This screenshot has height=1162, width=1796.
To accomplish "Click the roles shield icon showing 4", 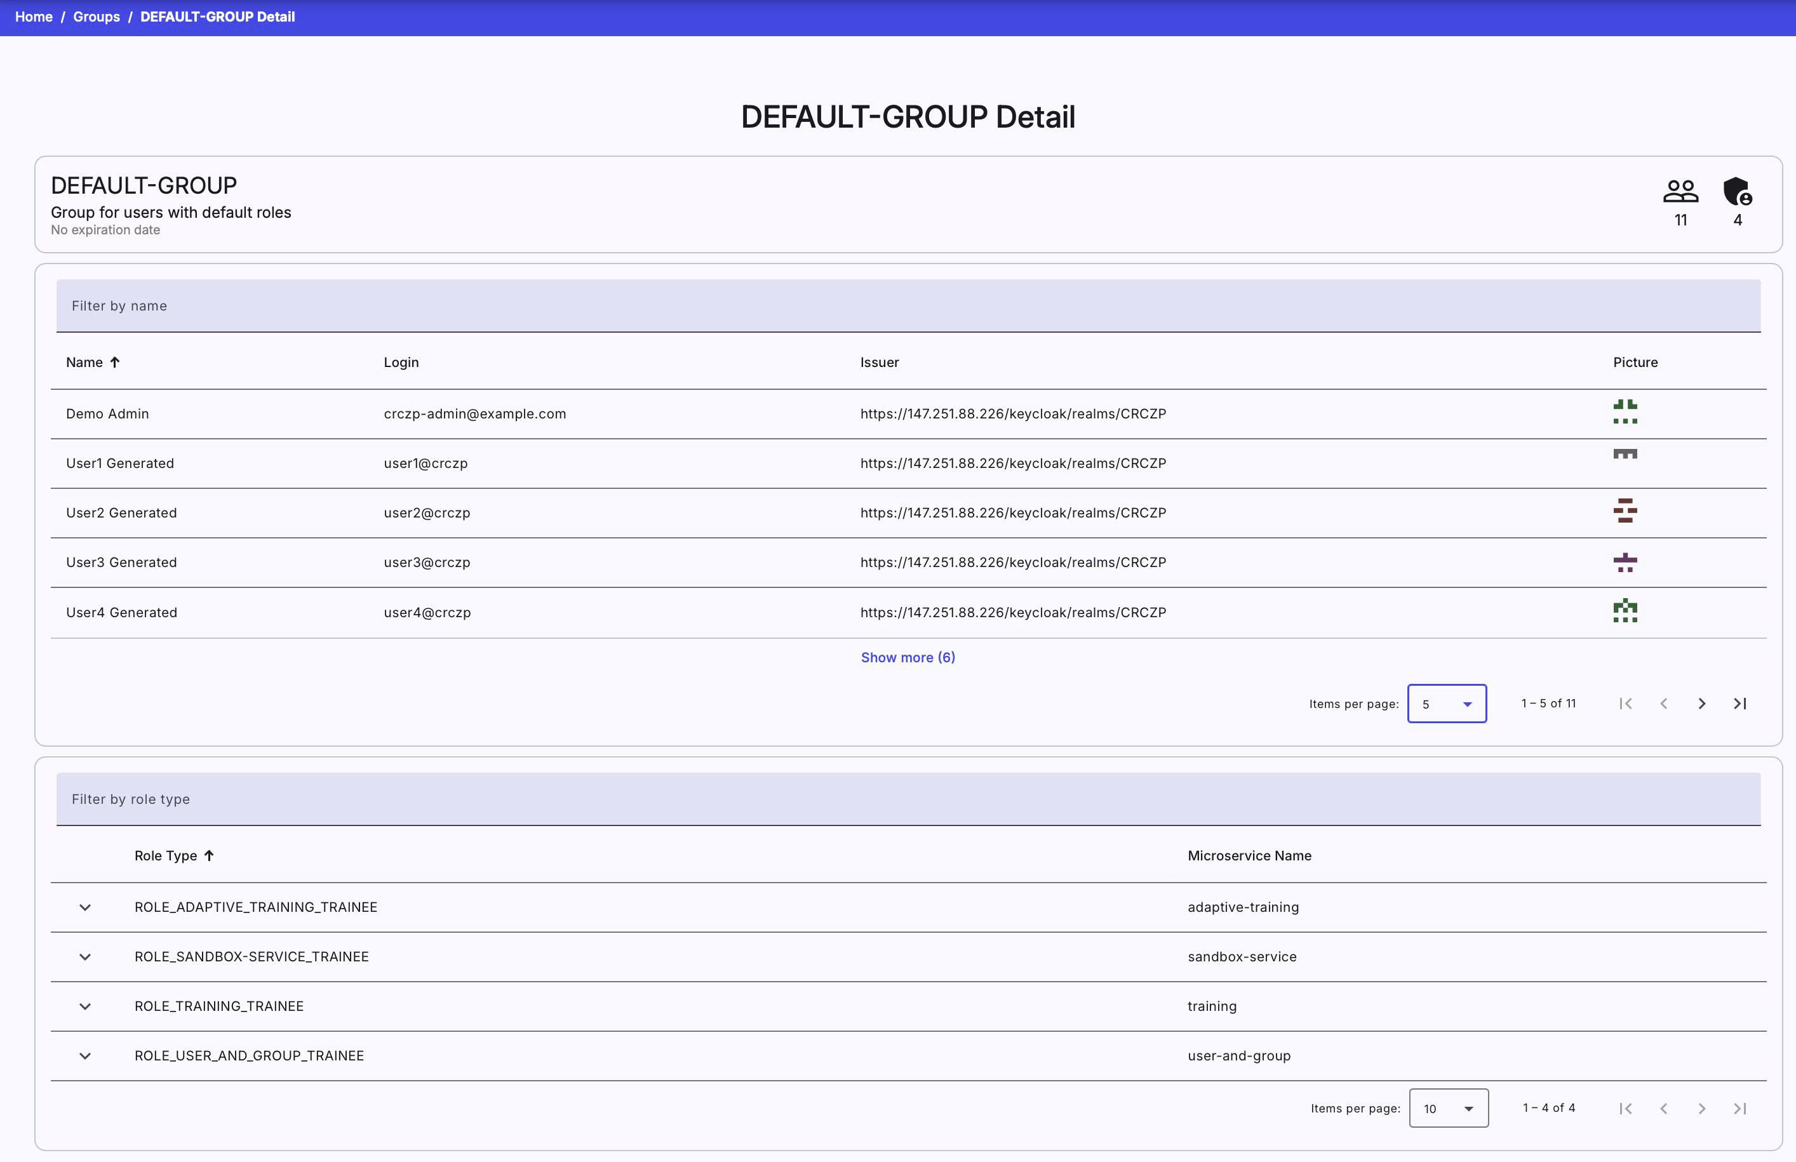I will coord(1736,194).
